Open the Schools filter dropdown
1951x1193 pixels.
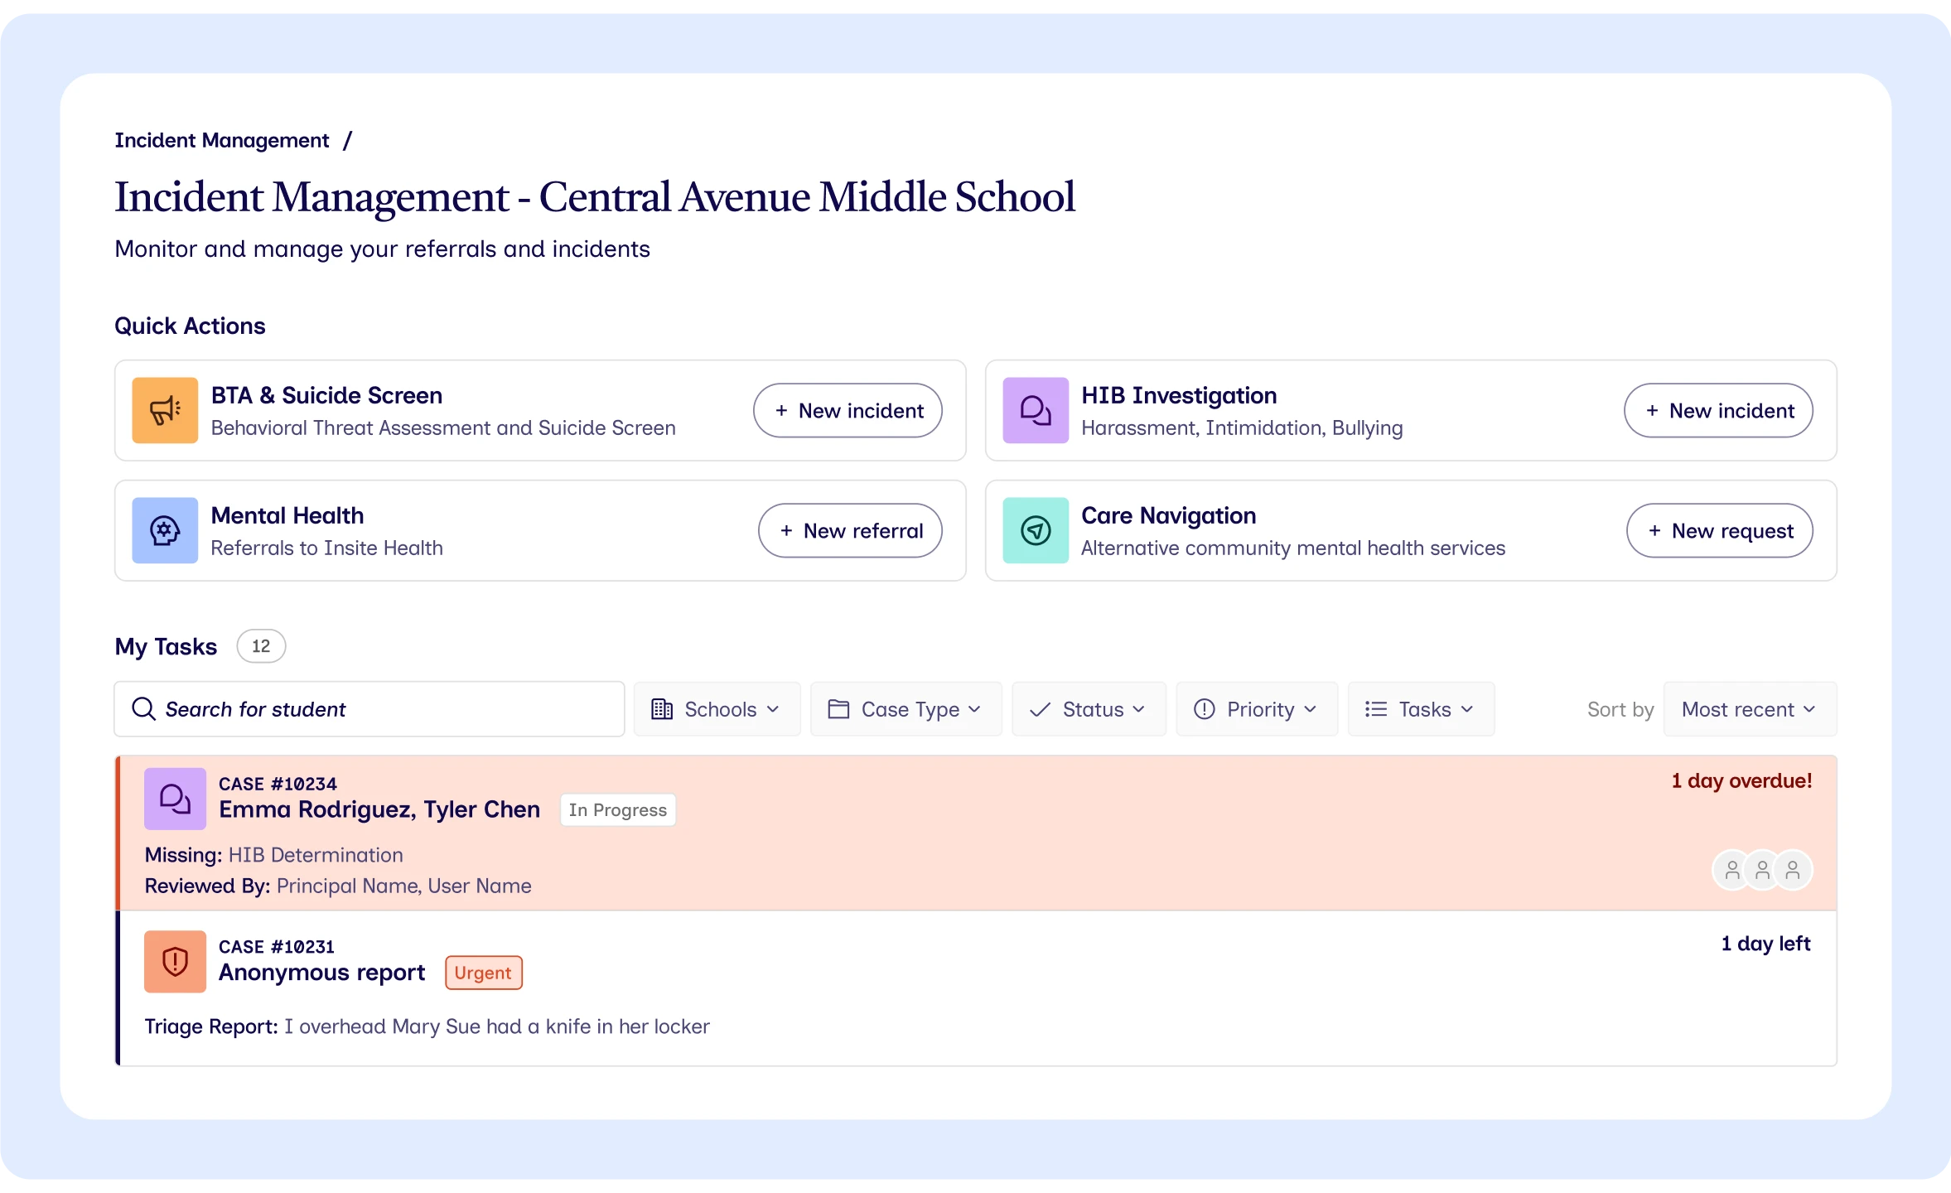[717, 709]
